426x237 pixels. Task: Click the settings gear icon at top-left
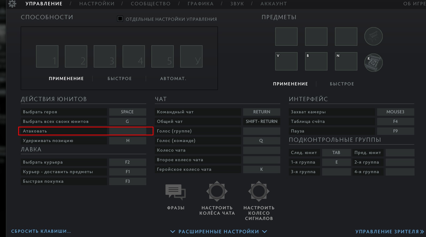coord(12,4)
